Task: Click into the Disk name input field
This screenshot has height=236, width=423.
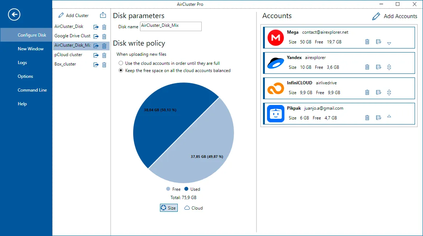Action: tap(171, 26)
